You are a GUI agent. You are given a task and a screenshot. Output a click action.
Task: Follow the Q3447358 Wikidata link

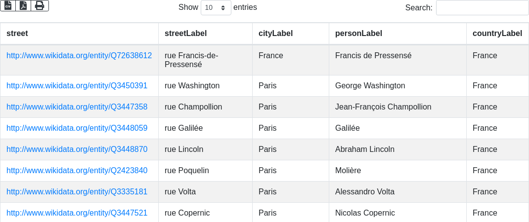77,107
